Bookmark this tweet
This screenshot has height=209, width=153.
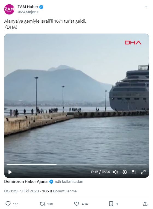coord(111,204)
